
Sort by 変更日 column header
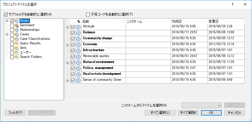(225, 21)
